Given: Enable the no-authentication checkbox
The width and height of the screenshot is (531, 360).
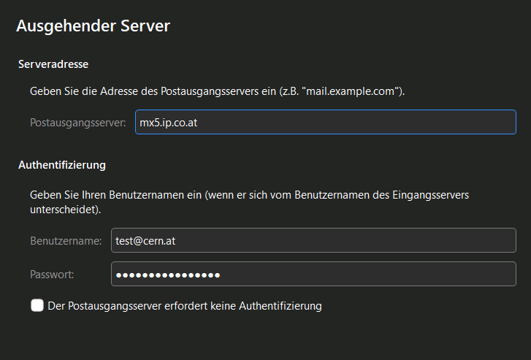Looking at the screenshot, I should coord(37,305).
